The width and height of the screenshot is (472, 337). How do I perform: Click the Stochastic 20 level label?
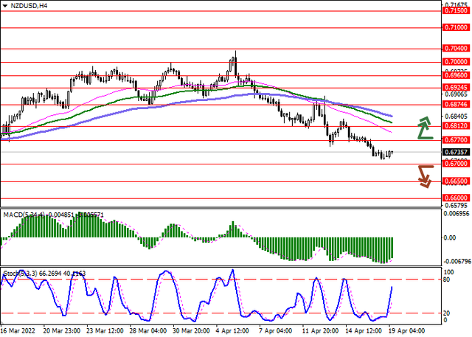(447, 313)
